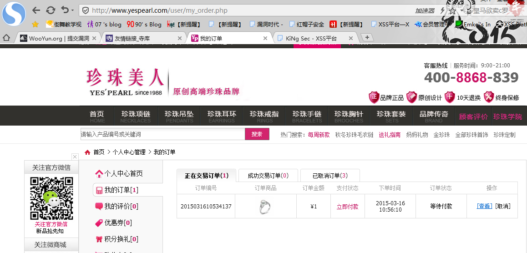The width and height of the screenshot is (527, 253).
Task: Open the 红帽子安全 bookmark
Action: (x=307, y=24)
